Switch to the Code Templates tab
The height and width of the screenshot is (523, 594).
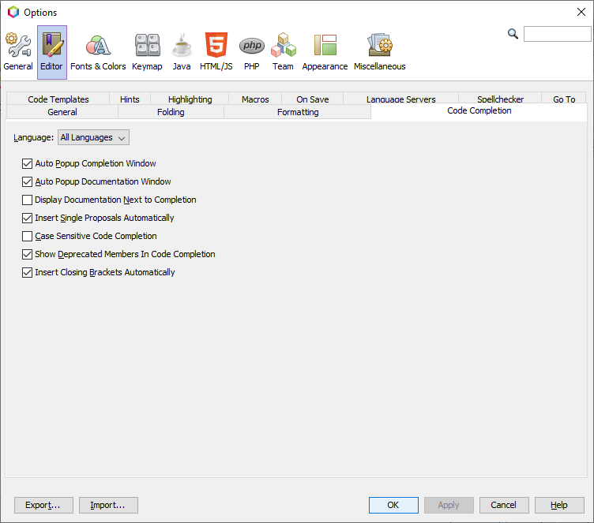(x=58, y=99)
